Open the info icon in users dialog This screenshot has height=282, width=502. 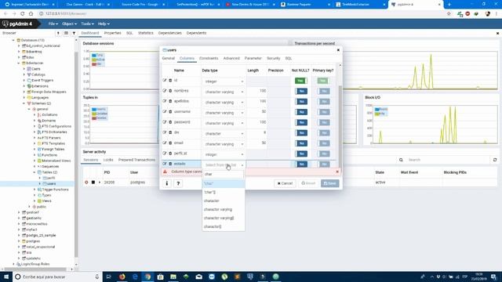click(167, 183)
